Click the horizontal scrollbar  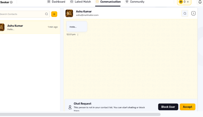[80, 114]
